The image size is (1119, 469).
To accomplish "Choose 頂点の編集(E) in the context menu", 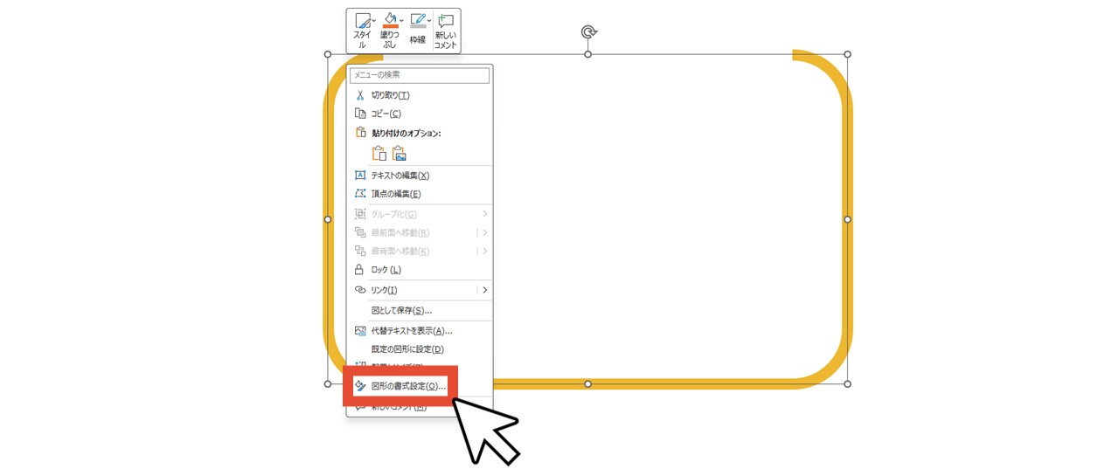I will tap(395, 194).
